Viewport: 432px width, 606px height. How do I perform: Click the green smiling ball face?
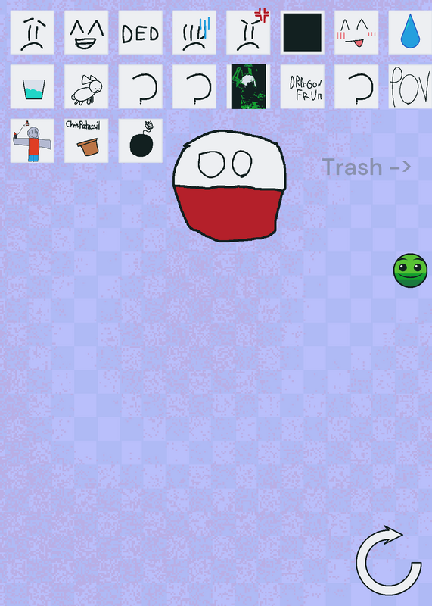click(x=410, y=270)
